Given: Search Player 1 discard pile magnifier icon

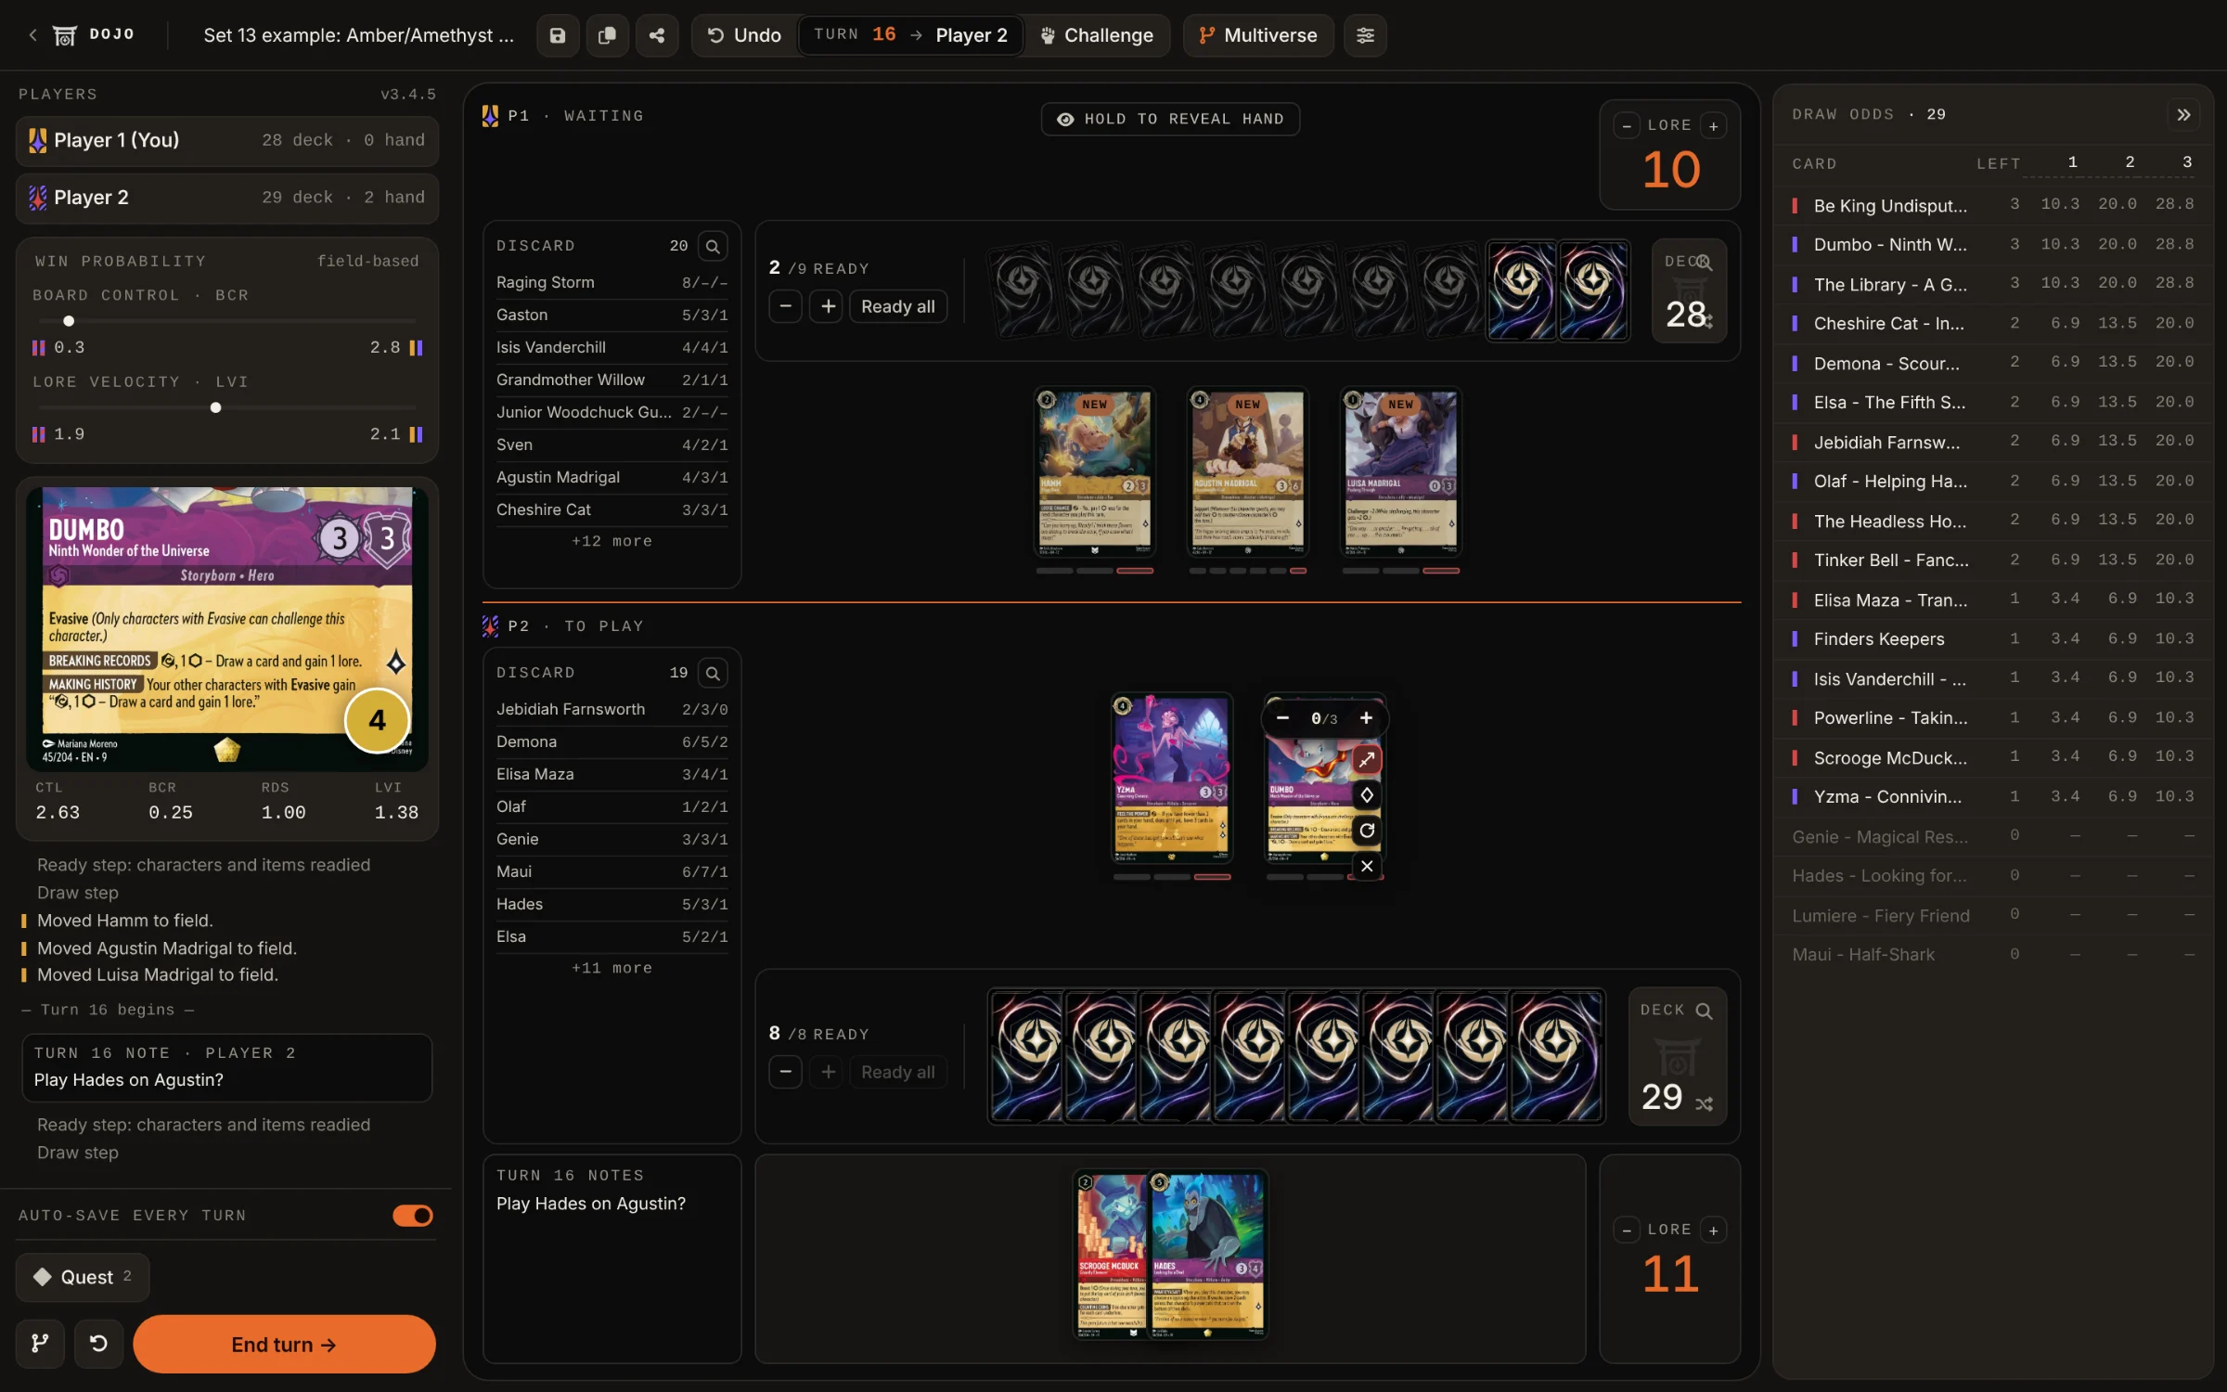Looking at the screenshot, I should (x=713, y=247).
